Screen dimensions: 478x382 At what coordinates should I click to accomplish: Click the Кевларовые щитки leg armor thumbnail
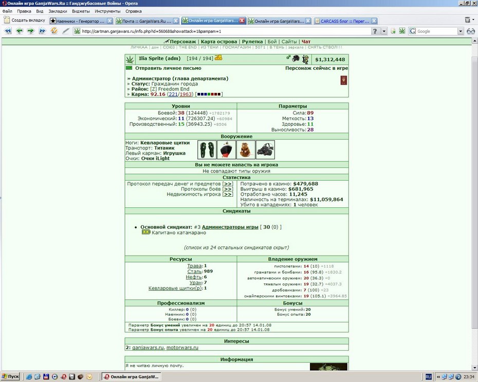[x=207, y=149]
